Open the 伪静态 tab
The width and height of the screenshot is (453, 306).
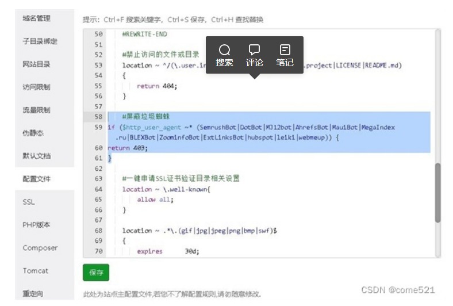[x=33, y=133]
